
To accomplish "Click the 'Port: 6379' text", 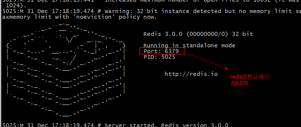I will pyautogui.click(x=161, y=51).
